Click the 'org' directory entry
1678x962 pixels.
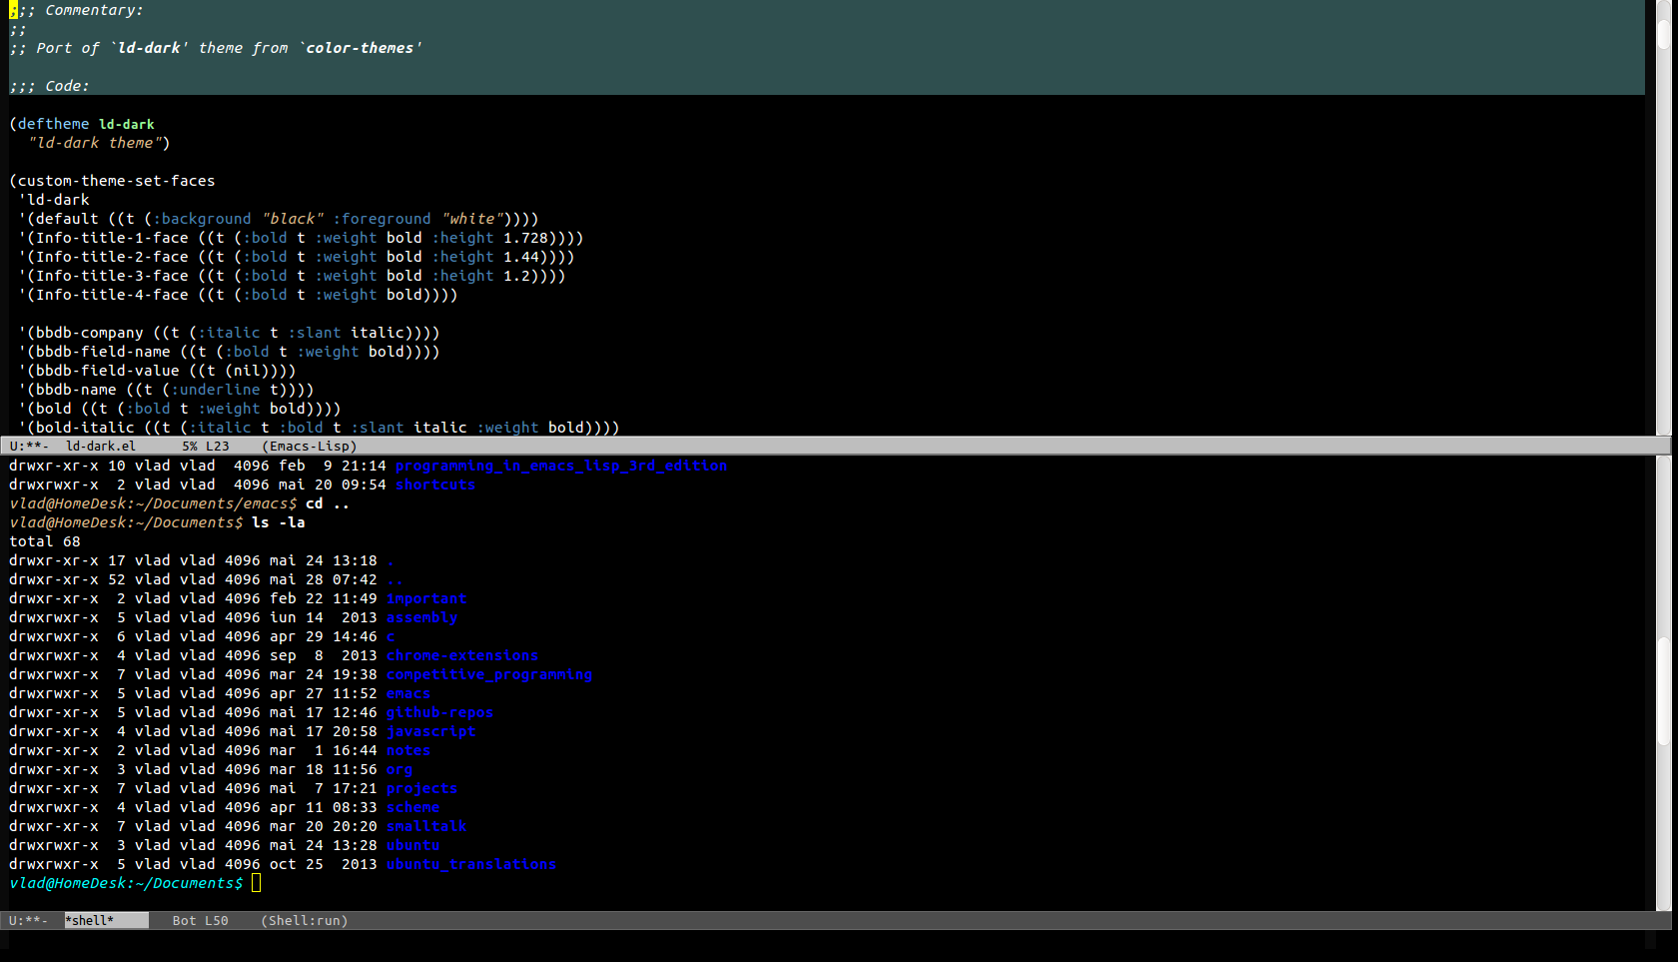pyautogui.click(x=400, y=769)
